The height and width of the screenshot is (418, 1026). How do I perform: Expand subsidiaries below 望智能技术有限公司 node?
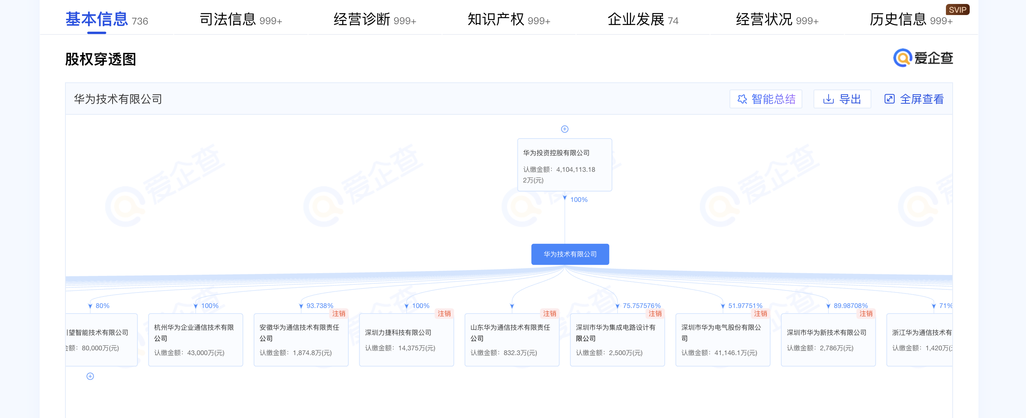click(90, 376)
